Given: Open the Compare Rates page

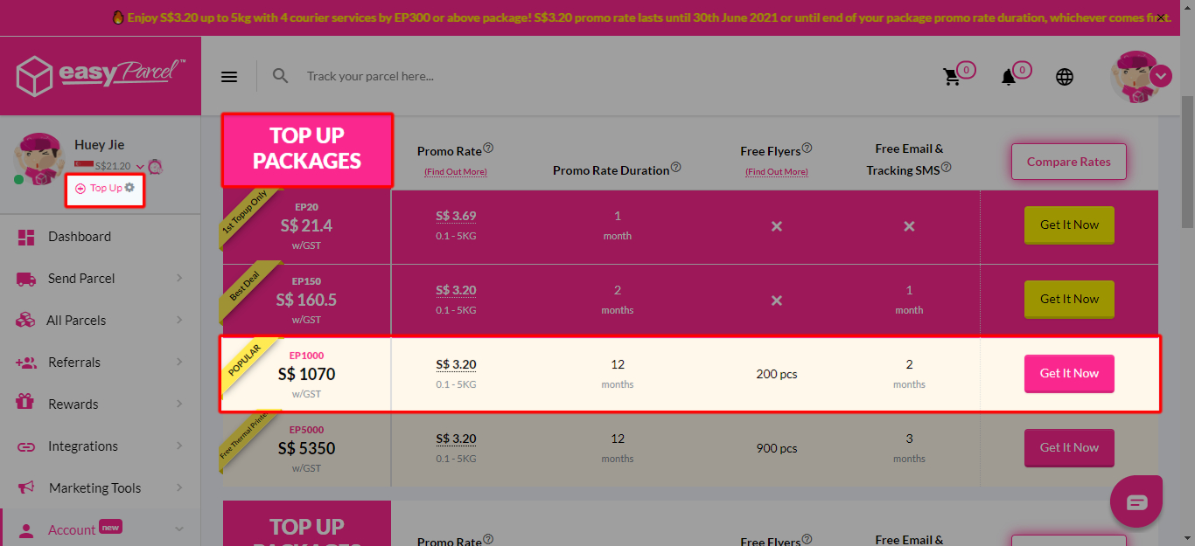Looking at the screenshot, I should coord(1068,162).
